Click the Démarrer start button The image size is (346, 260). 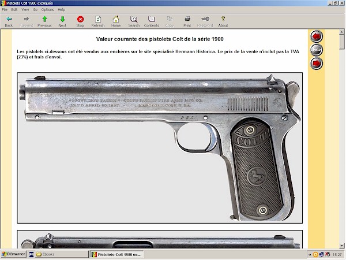click(x=13, y=254)
